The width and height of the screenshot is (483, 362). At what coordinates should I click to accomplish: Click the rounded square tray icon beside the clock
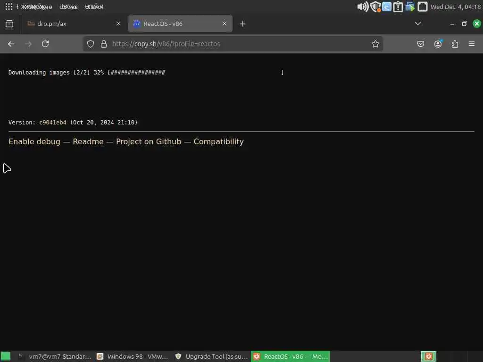pyautogui.click(x=422, y=7)
